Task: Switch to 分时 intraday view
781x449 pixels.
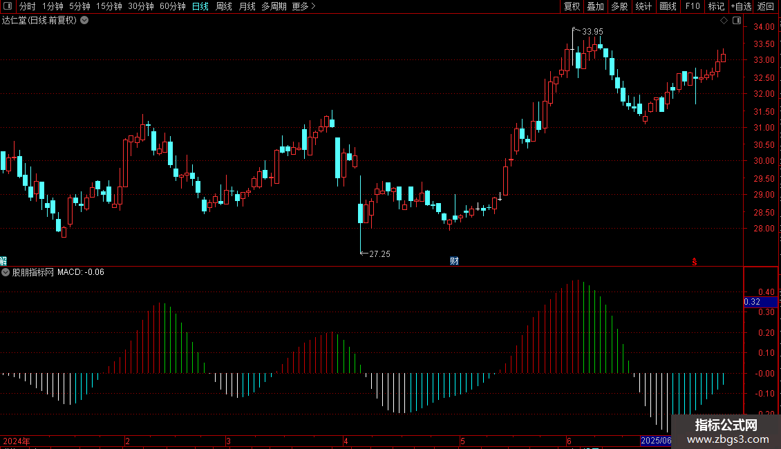Action: [28, 6]
